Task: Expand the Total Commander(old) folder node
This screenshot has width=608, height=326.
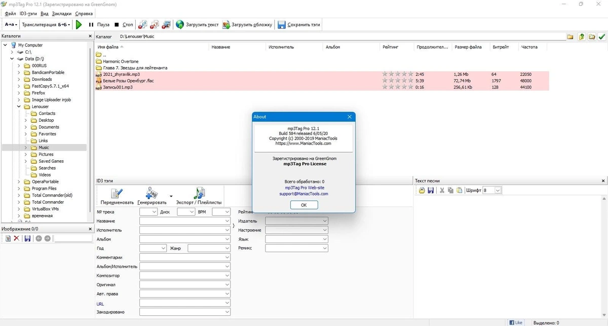Action: 19,195
